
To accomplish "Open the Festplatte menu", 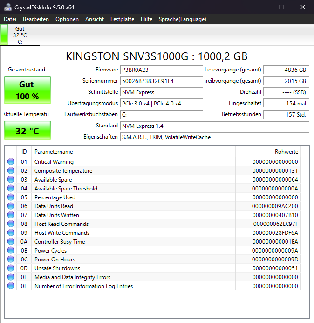I will tap(123, 19).
